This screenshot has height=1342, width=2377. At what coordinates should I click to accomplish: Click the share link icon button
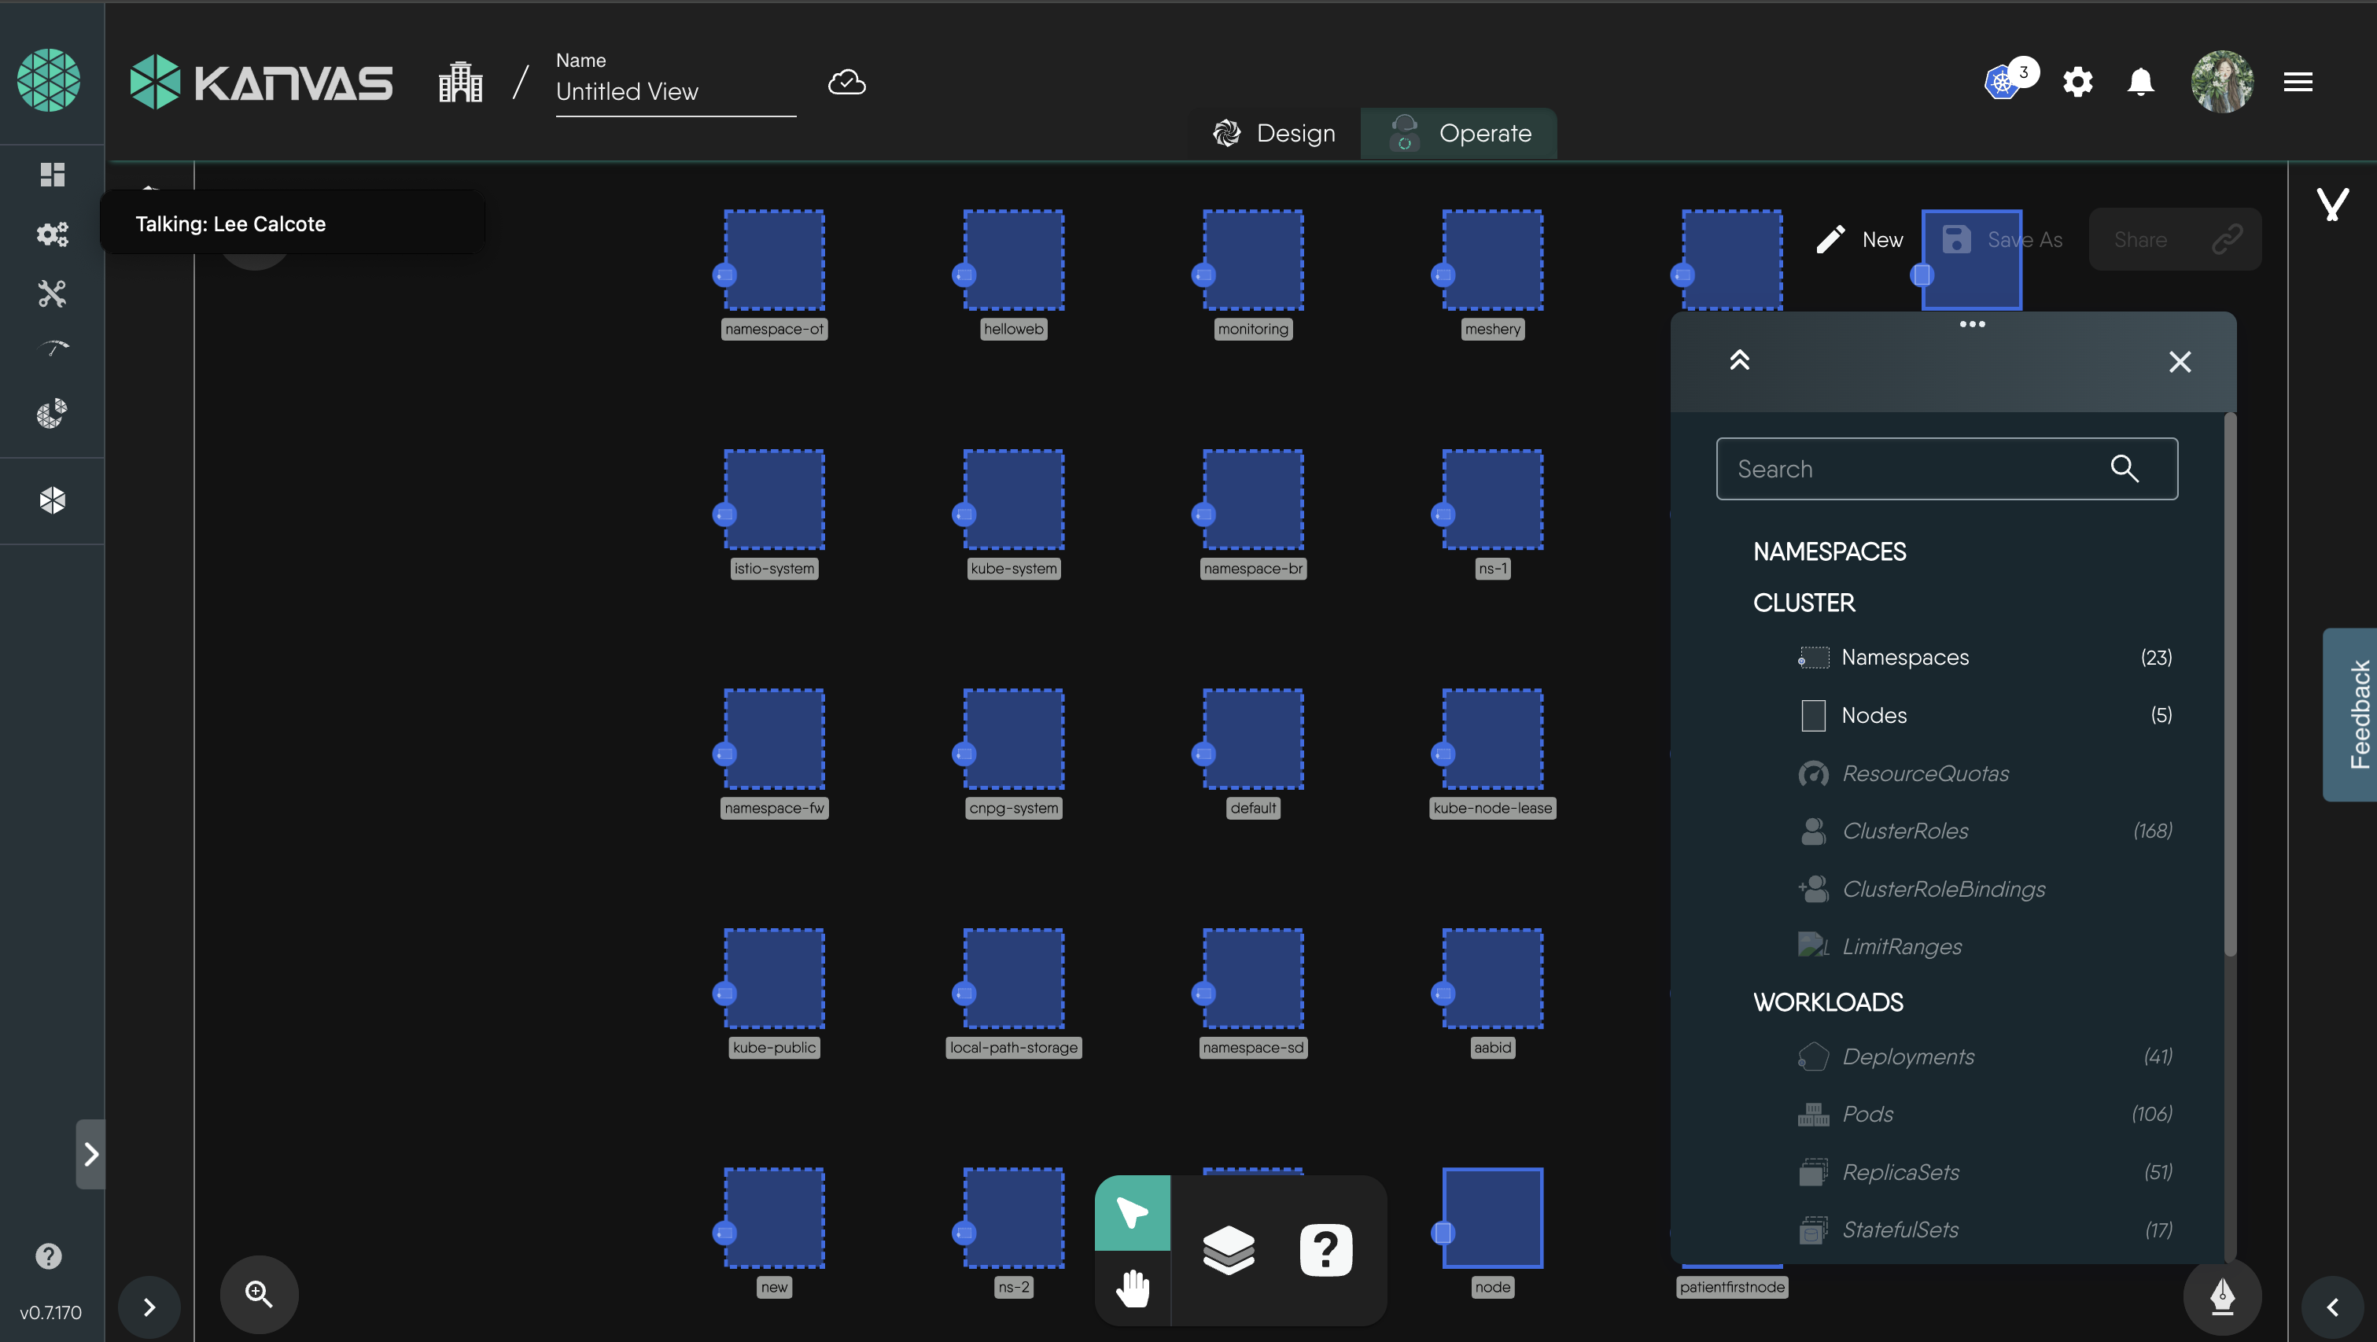(x=2227, y=238)
